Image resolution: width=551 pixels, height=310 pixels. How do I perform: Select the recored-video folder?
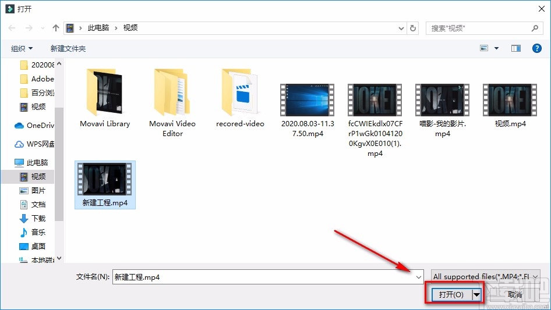click(240, 98)
